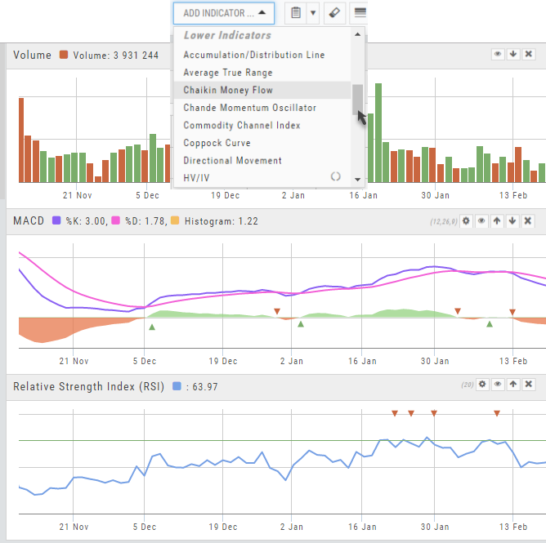Hide the MACD indicator with eye icon
The image size is (546, 543).
tap(481, 221)
